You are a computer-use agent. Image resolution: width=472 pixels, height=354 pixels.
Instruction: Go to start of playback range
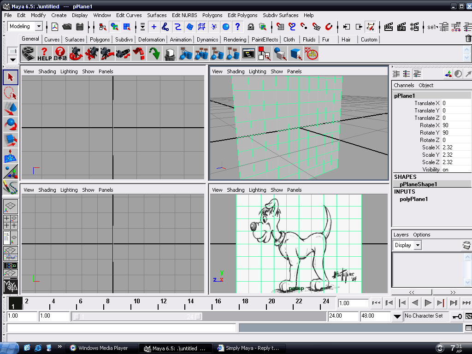[x=376, y=303]
